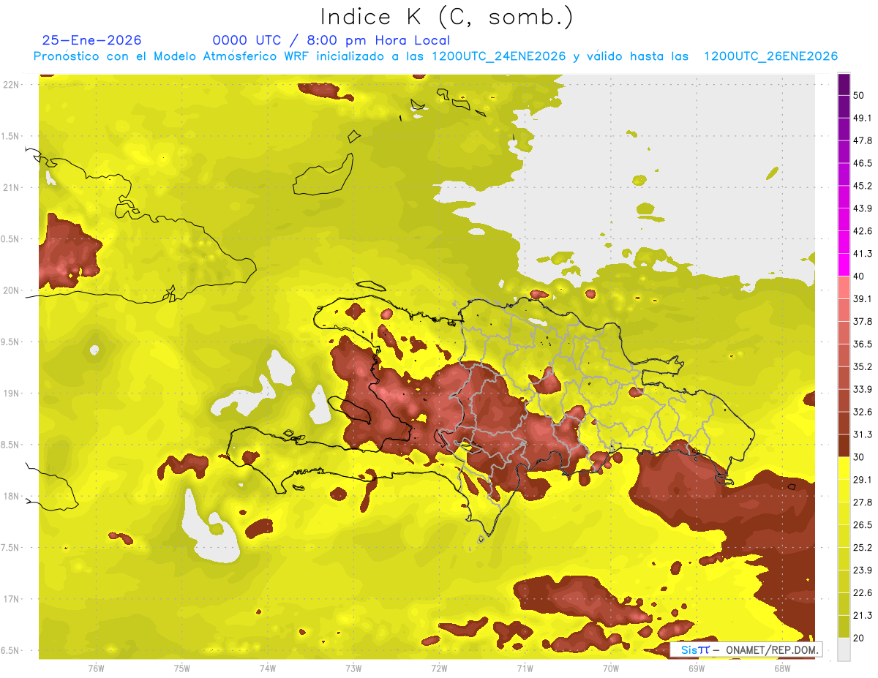Pick the bright yellow swatch between 29.1 and 30
Viewport: 878px width, 678px height.
tap(844, 468)
